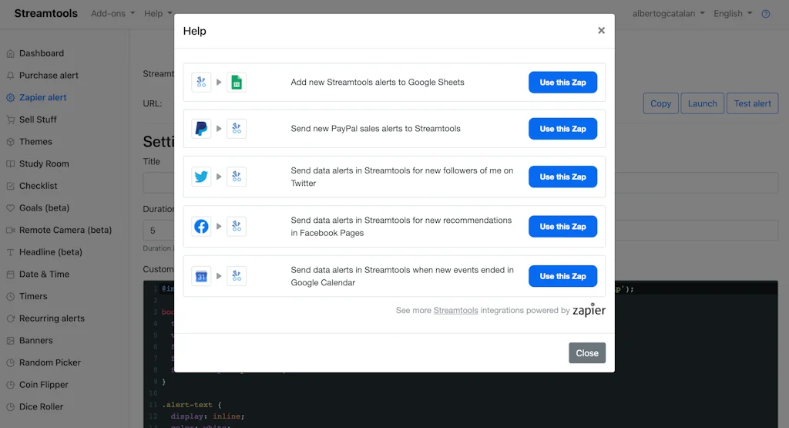Click the Themes cube icon
This screenshot has width=789, height=428.
[x=10, y=142]
